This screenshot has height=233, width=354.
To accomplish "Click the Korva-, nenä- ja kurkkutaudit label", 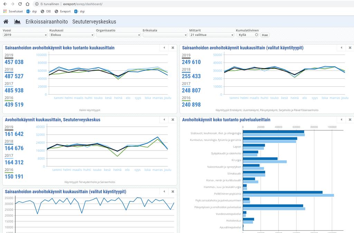I will click(224, 180).
